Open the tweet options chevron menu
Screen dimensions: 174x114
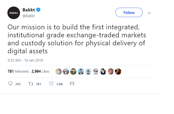[149, 13]
